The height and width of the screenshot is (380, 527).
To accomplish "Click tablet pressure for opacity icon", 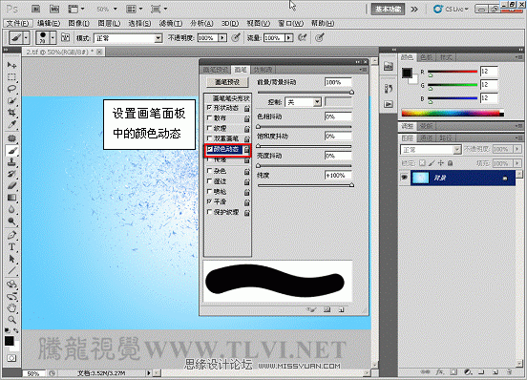I will [236, 37].
